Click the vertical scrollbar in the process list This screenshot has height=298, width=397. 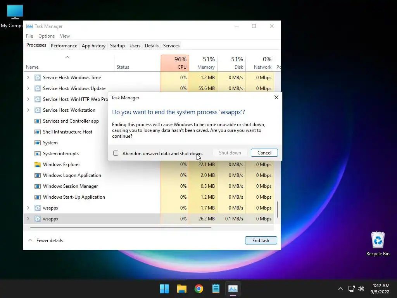[x=278, y=209]
